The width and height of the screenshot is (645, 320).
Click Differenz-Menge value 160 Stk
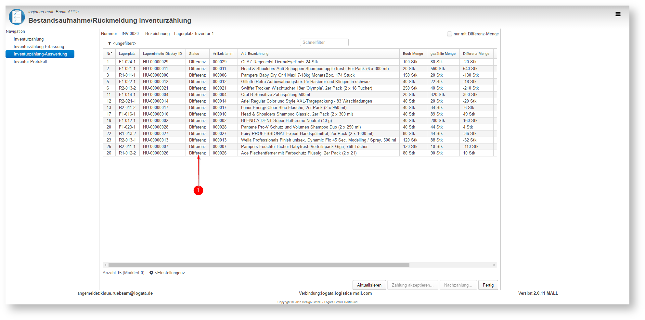[x=470, y=121]
